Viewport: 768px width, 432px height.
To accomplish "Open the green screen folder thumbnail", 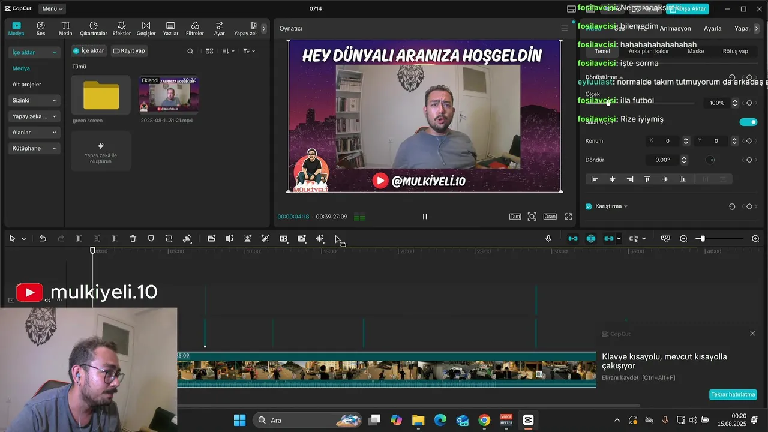I will (101, 95).
